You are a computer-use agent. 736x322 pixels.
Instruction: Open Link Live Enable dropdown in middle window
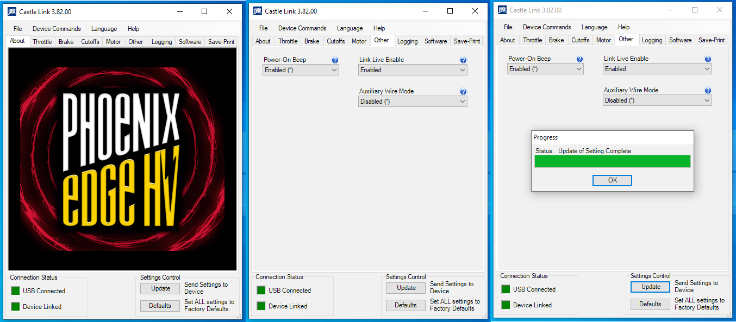pos(413,70)
